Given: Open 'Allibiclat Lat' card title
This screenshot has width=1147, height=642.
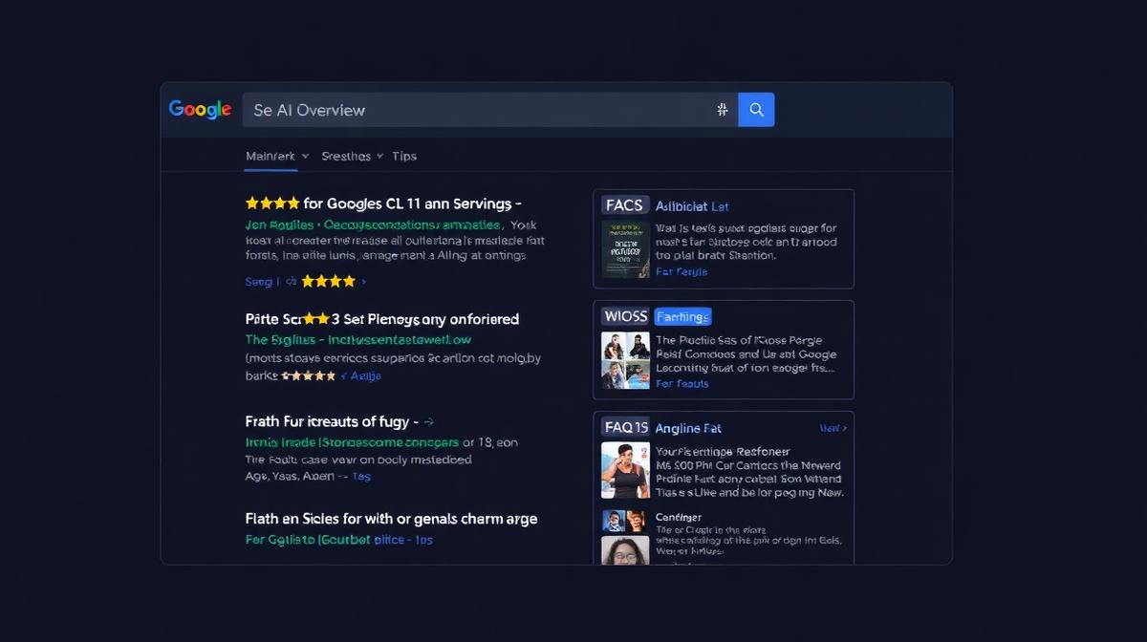Looking at the screenshot, I should 692,206.
